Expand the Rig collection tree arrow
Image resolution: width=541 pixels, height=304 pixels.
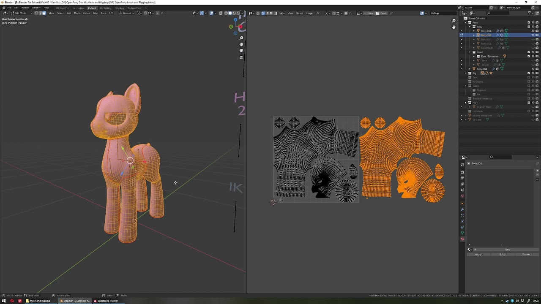pyautogui.click(x=465, y=73)
